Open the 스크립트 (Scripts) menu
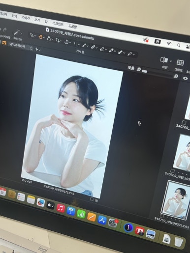The image size is (190, 253). [x=58, y=24]
